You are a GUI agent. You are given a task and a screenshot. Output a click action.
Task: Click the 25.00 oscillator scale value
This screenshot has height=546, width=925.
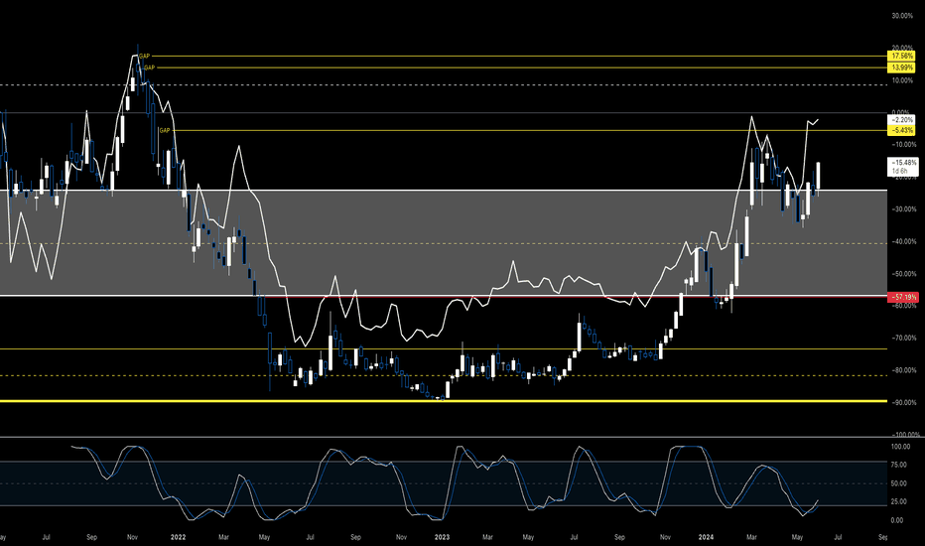point(900,501)
